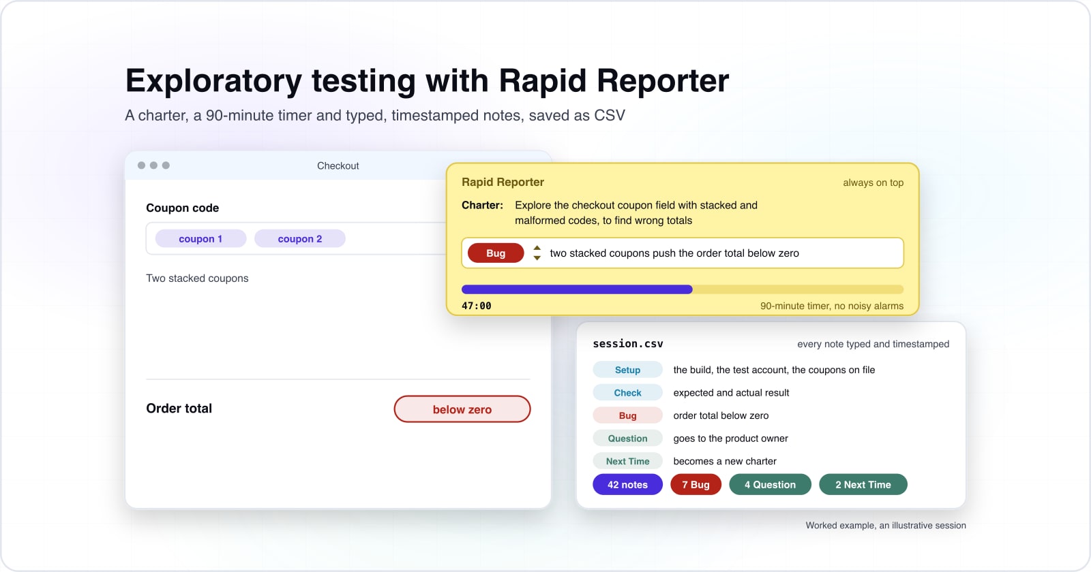Click the note field reading 'two stacked coupons push the order total below zero'

(683, 253)
